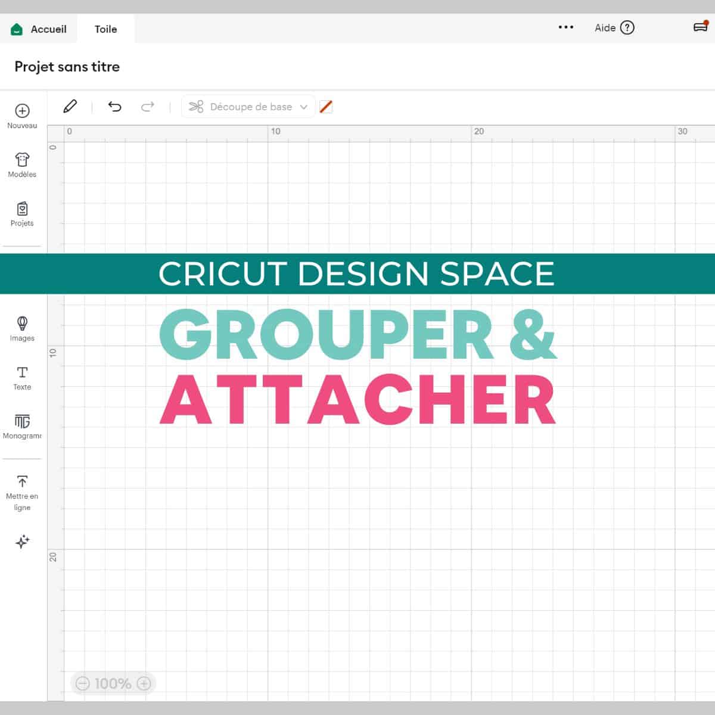Open the Images library
This screenshot has height=715, width=715.
[22, 329]
